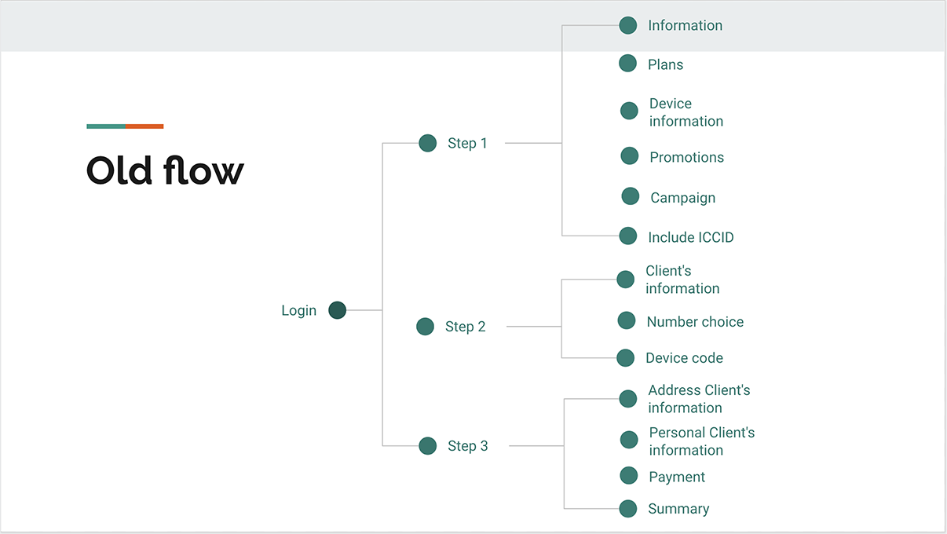Click the Include ICCID label

[x=691, y=237]
